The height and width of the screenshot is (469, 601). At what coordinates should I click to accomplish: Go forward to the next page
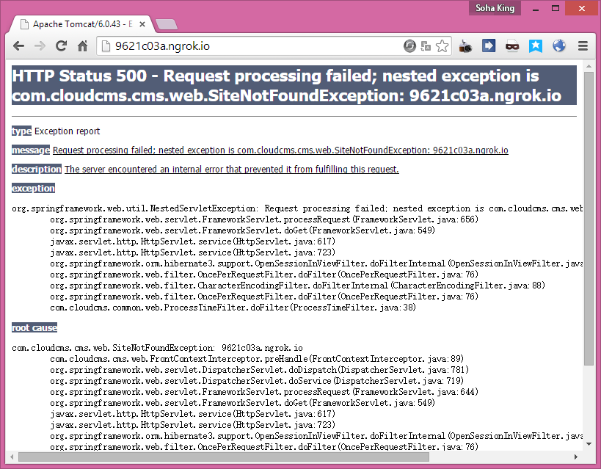coord(40,46)
